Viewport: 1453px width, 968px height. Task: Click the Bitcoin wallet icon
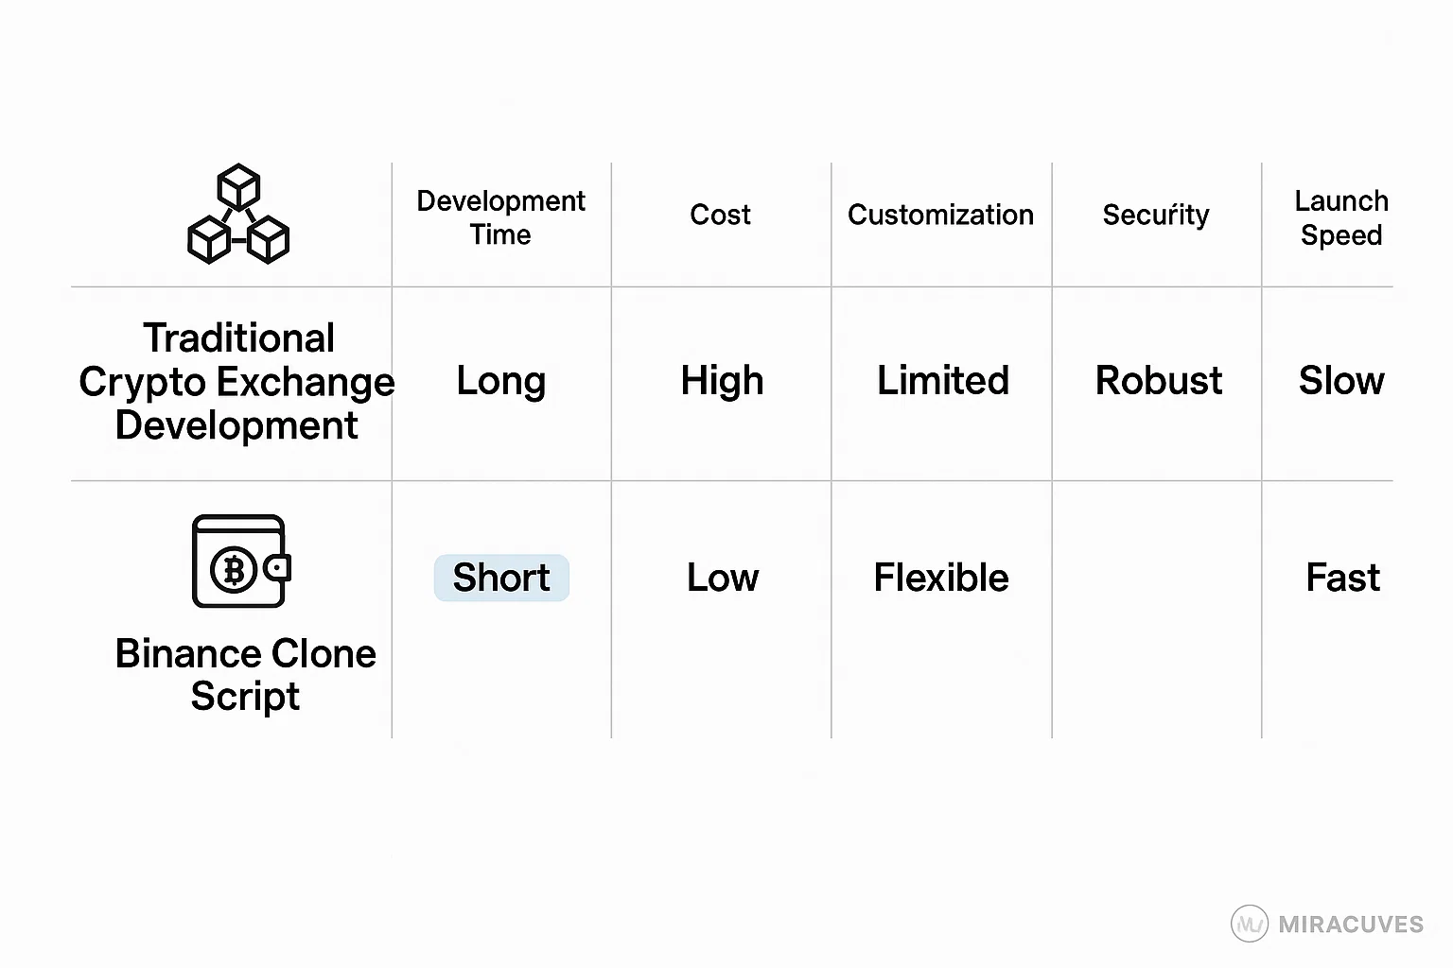point(240,562)
